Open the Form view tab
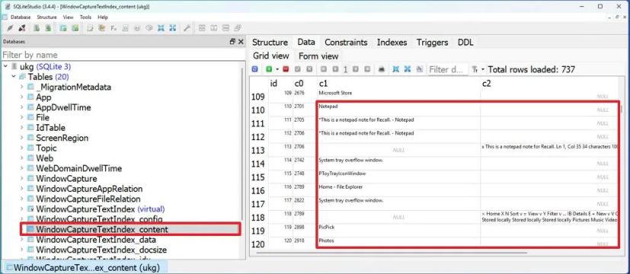 pyautogui.click(x=318, y=56)
